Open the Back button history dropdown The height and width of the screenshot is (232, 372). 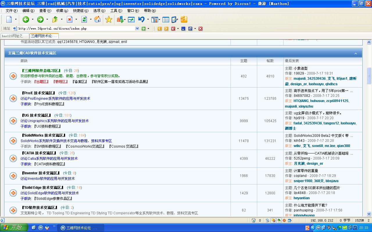pos(33,19)
